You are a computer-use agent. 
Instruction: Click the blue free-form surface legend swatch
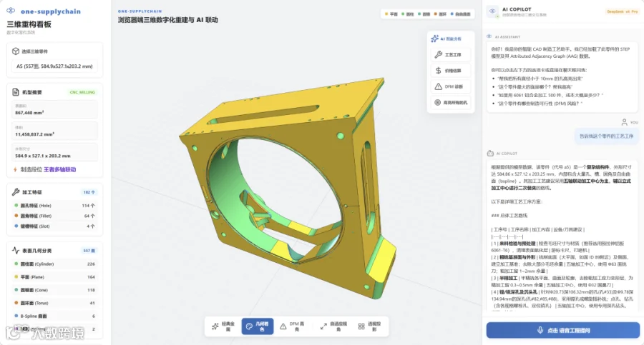452,14
